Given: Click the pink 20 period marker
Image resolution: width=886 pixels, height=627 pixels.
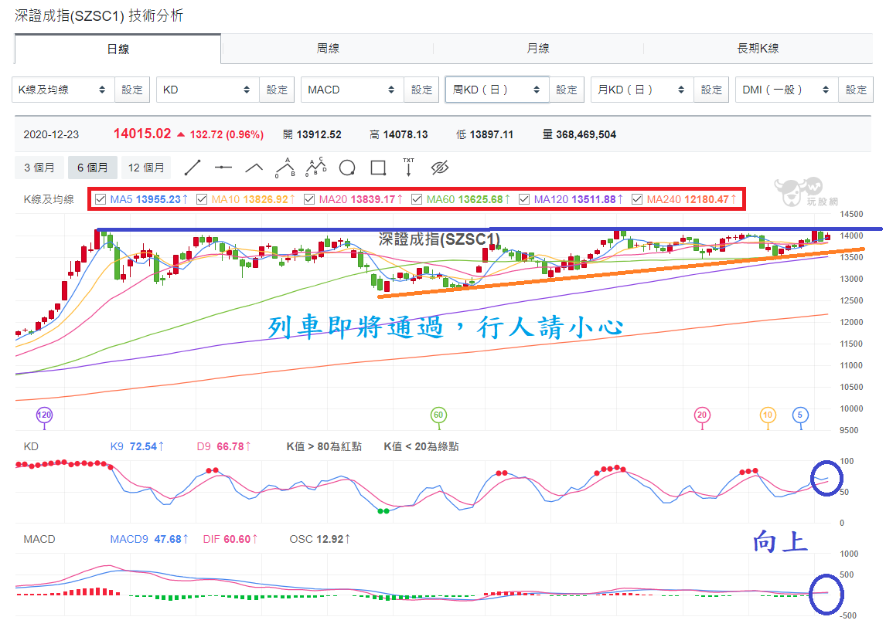Looking at the screenshot, I should pos(702,415).
